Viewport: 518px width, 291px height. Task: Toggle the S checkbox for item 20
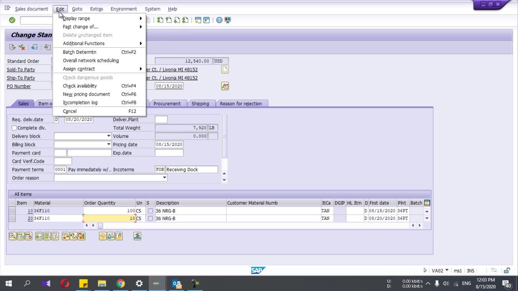tap(151, 219)
